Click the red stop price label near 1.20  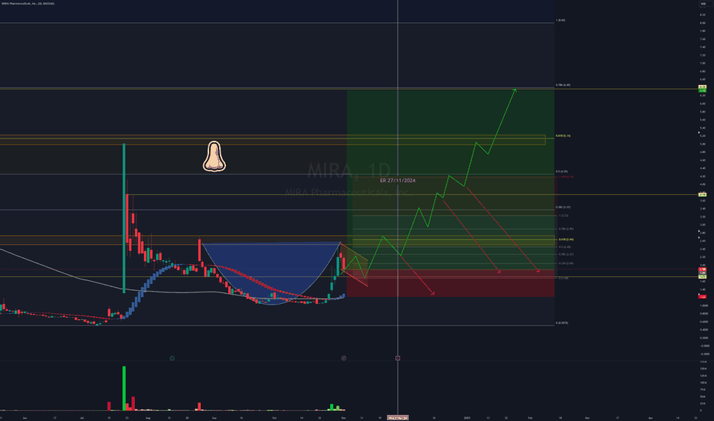pos(703,297)
